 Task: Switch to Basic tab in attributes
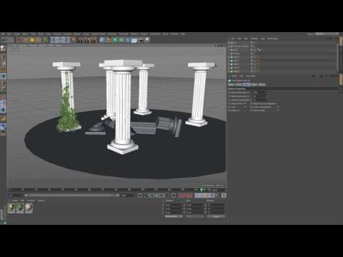(x=232, y=84)
